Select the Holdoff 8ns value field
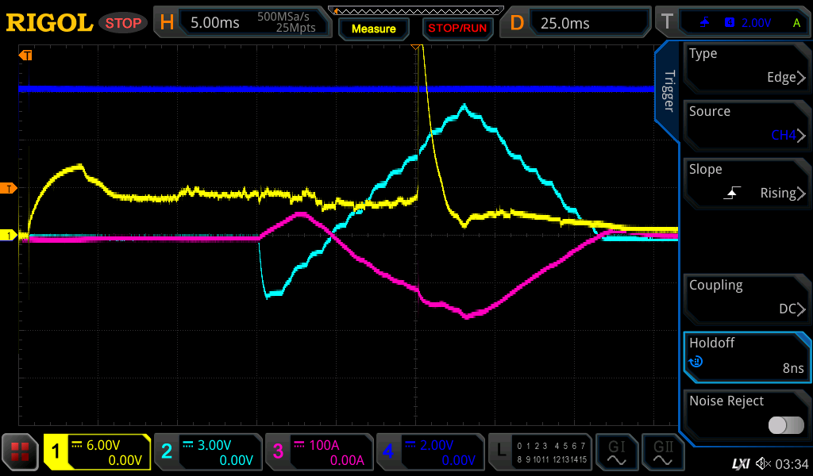The height and width of the screenshot is (476, 813). tap(746, 356)
